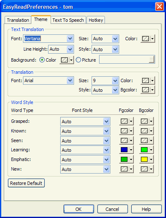Open the Translation Bgcolor picker
Viewport: 166px width, 218px height.
tap(148, 90)
